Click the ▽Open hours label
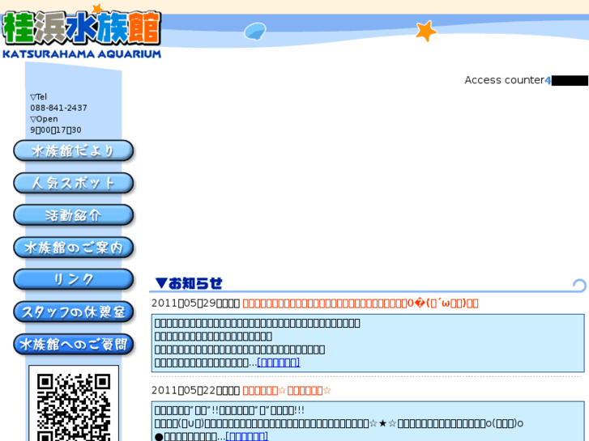 click(x=44, y=119)
